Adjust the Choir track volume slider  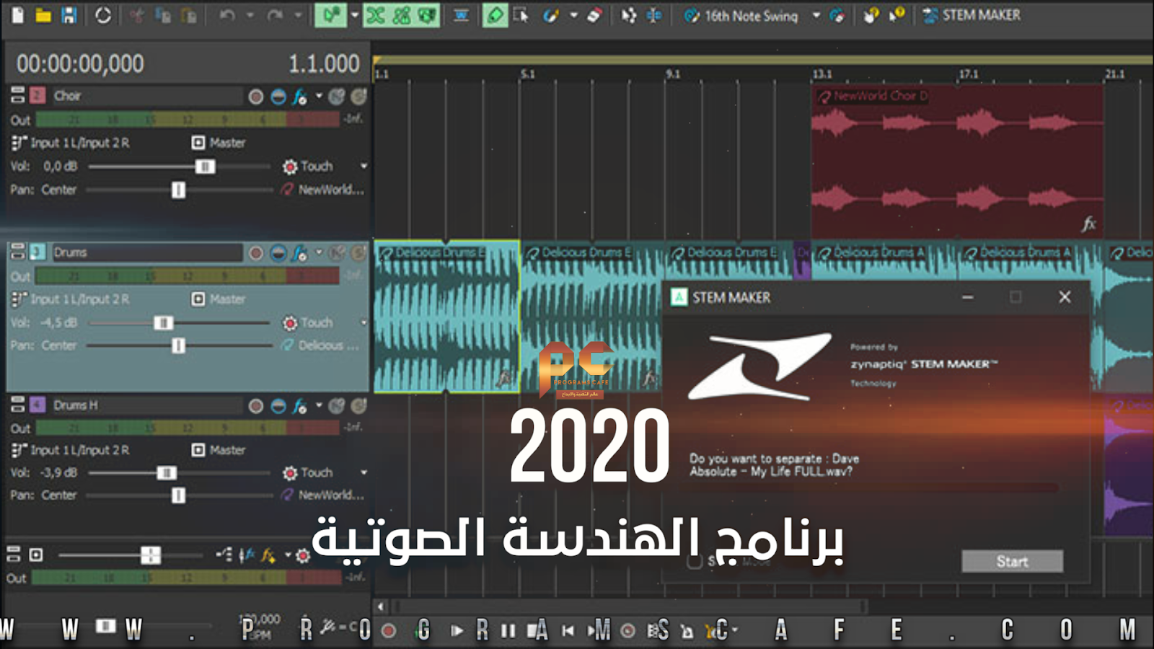(205, 167)
